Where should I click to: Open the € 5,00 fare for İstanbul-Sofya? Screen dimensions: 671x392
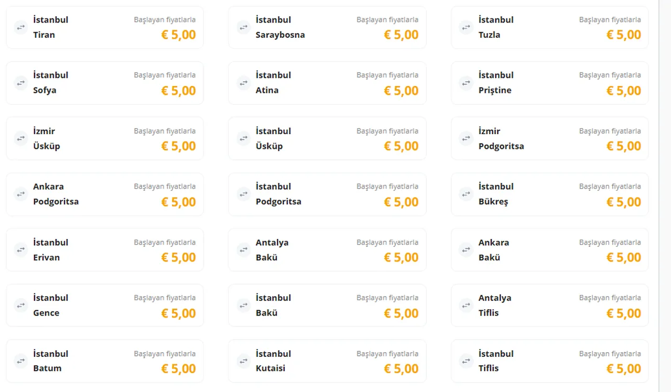(178, 90)
